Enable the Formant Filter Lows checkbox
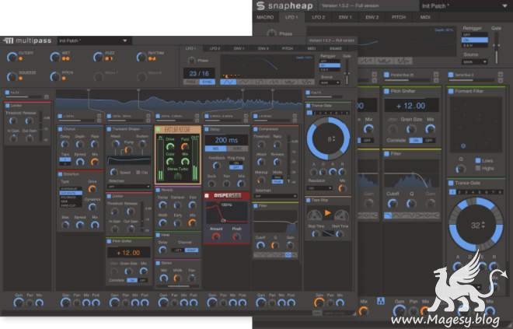 pyautogui.click(x=478, y=160)
